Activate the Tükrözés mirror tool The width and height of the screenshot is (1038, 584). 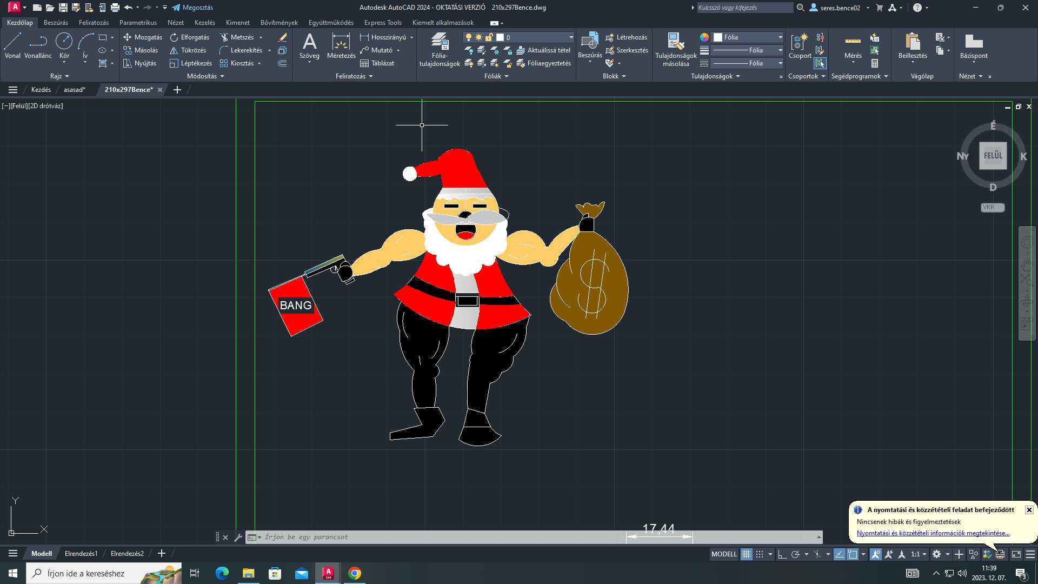click(188, 50)
